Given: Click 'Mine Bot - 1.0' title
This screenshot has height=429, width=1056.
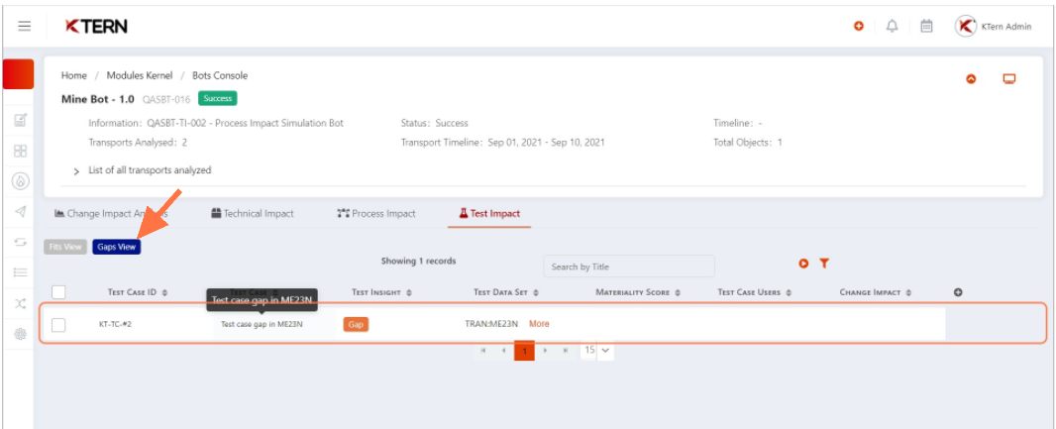Looking at the screenshot, I should [98, 99].
